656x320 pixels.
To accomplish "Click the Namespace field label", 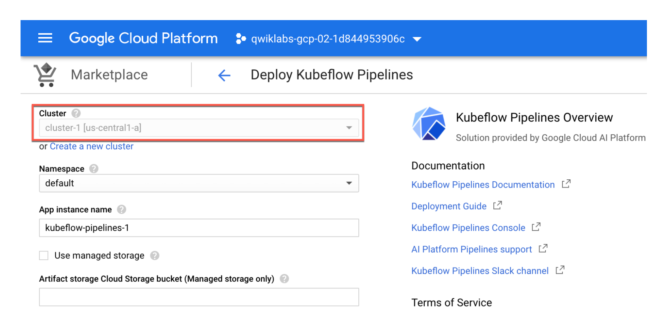I will [62, 169].
